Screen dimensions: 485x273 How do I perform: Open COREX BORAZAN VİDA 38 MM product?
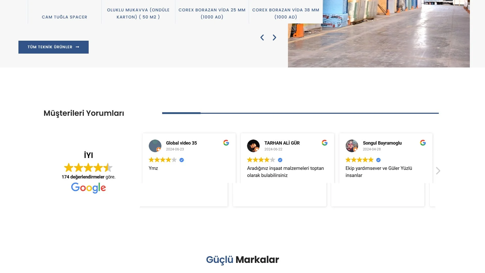click(286, 13)
